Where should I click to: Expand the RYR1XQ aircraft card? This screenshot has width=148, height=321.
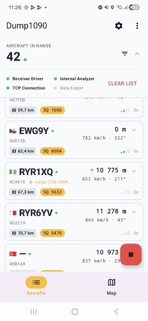134,171
